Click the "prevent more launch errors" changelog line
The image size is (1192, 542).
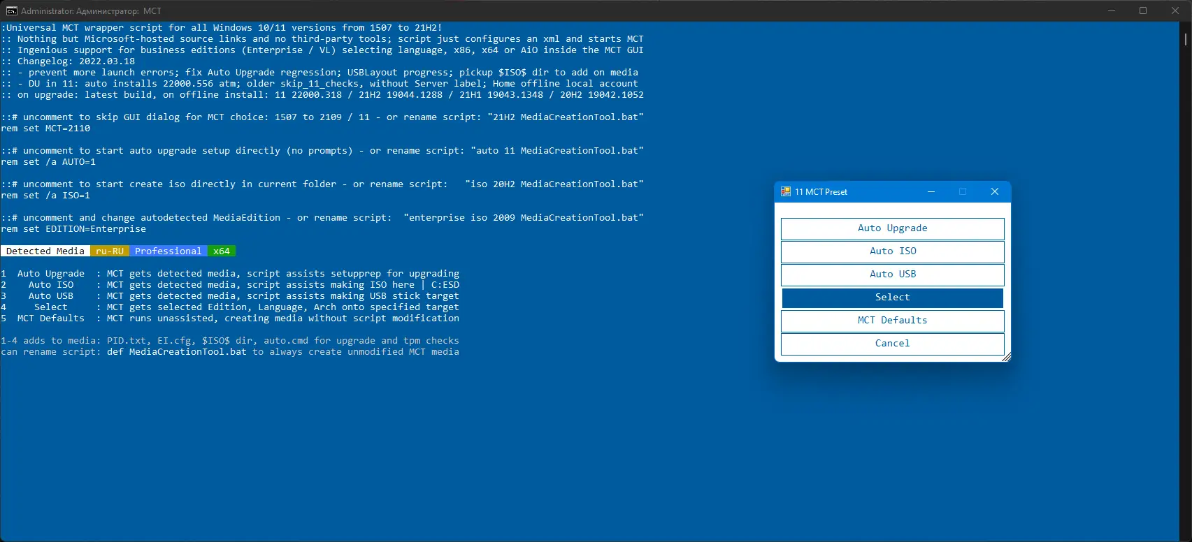click(319, 73)
